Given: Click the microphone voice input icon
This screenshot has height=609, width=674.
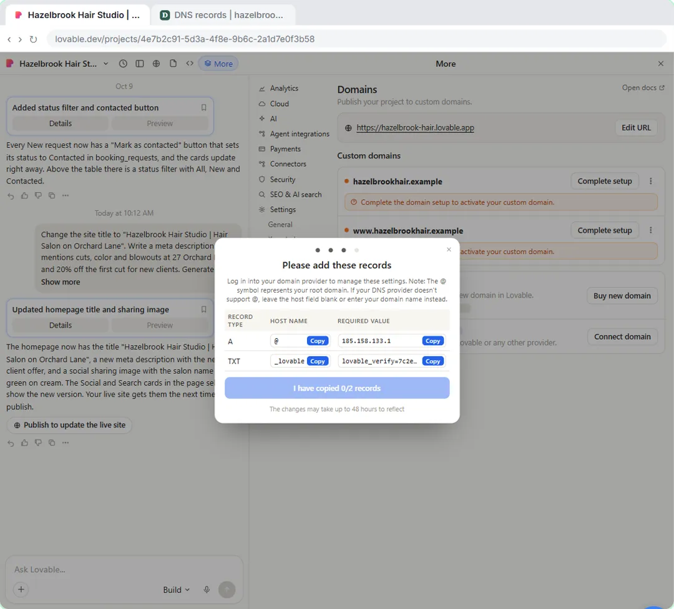Looking at the screenshot, I should tap(207, 590).
